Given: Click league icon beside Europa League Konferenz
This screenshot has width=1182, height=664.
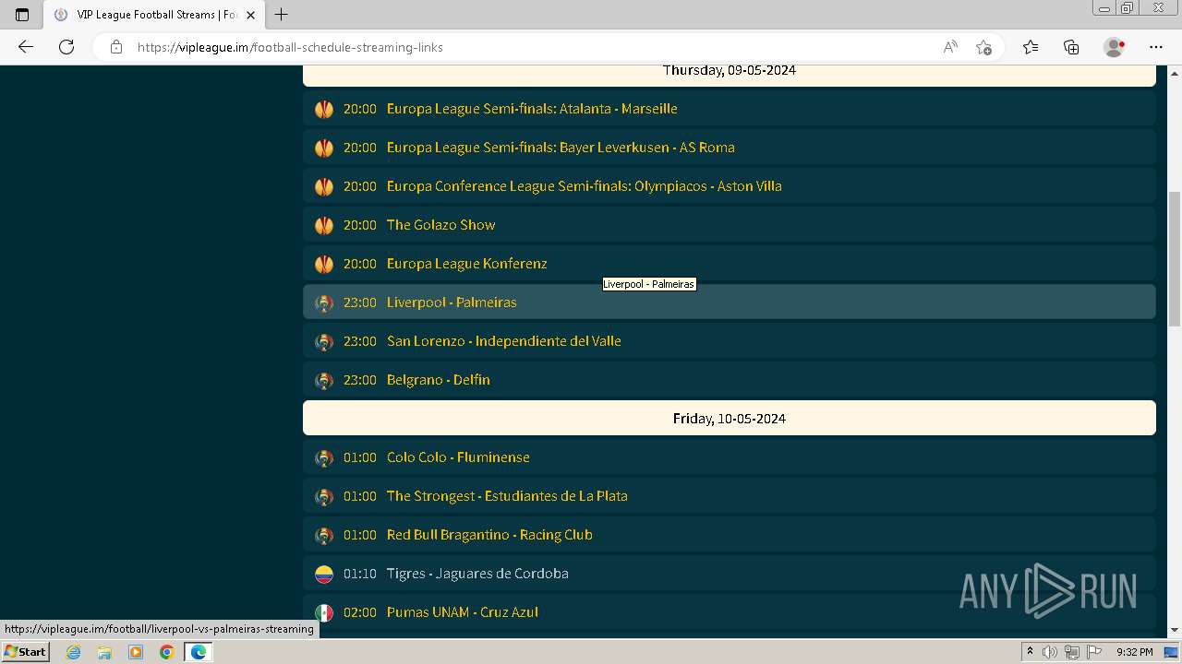Looking at the screenshot, I should click(x=324, y=264).
